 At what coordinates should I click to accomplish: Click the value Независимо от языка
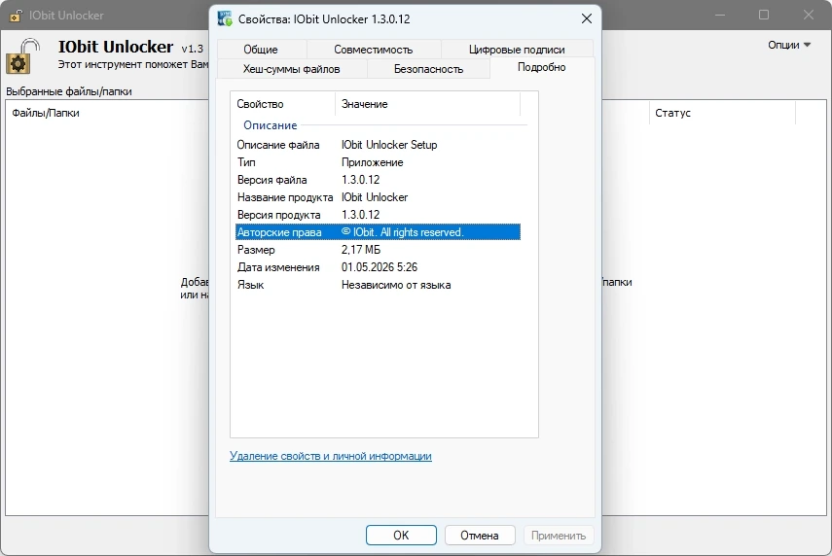(x=396, y=285)
